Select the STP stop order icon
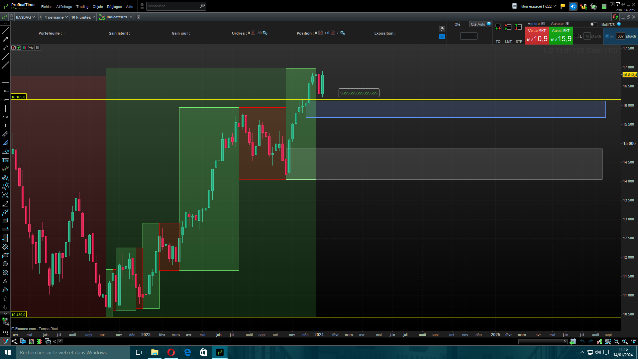Screen dimensions: 638x359 tap(518, 27)
